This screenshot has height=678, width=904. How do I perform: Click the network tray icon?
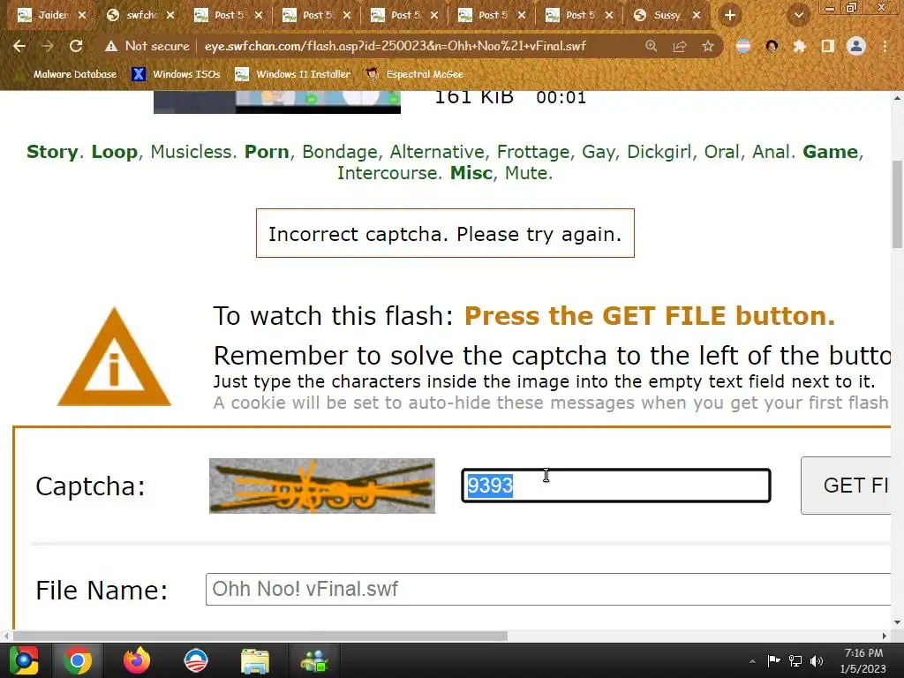point(795,660)
